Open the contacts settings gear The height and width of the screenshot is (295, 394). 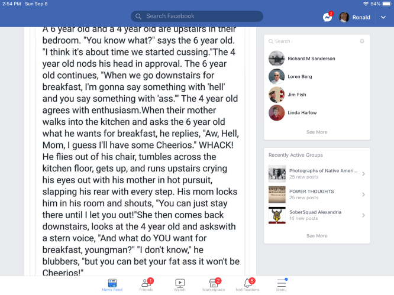pyautogui.click(x=362, y=41)
